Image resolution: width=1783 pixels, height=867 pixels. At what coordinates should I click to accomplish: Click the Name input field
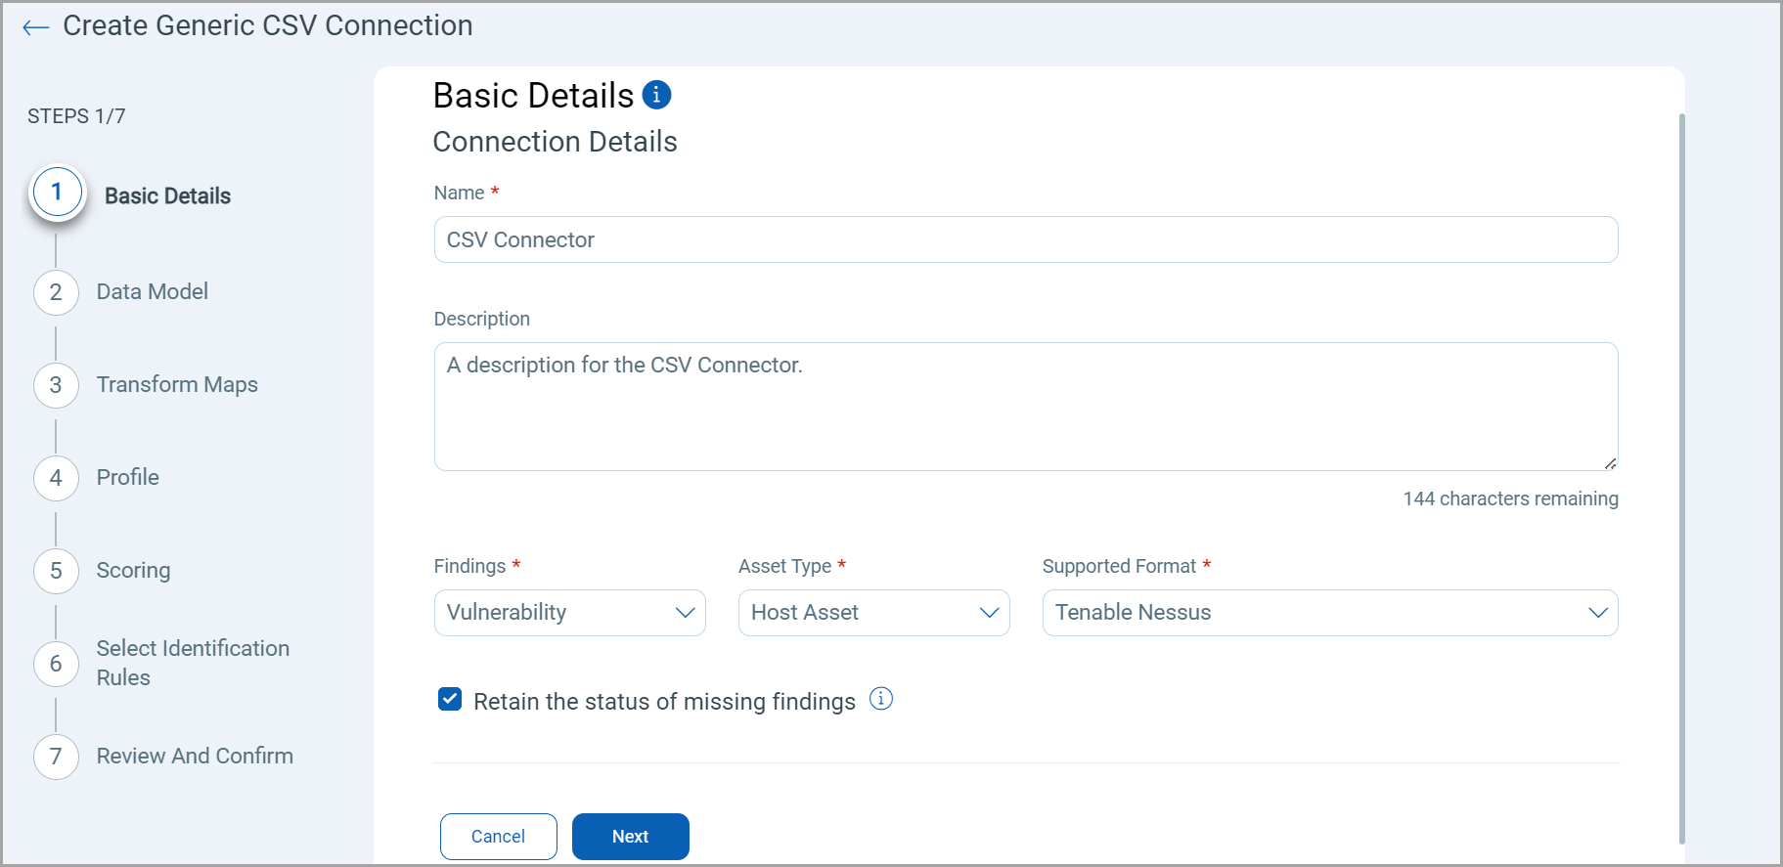pyautogui.click(x=1025, y=240)
